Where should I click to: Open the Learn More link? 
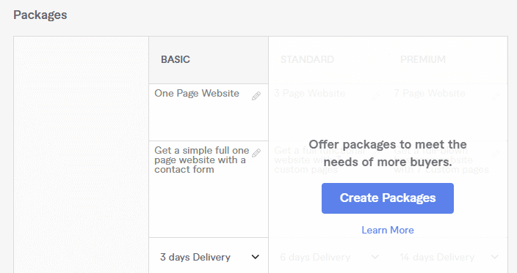388,230
